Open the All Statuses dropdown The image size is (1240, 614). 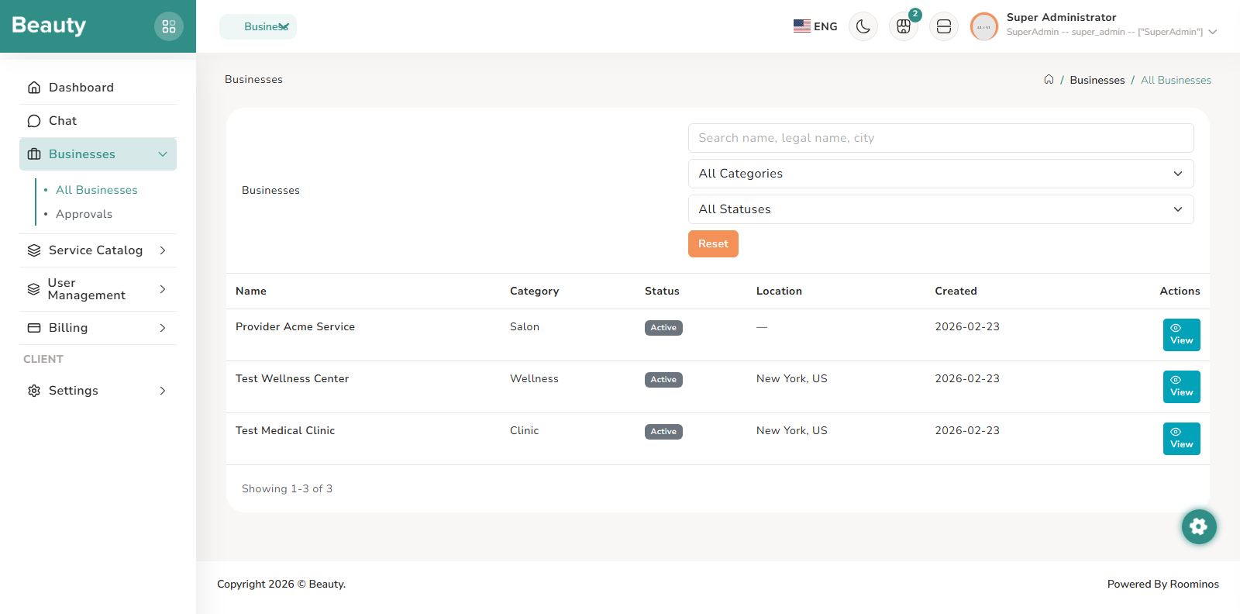coord(941,209)
